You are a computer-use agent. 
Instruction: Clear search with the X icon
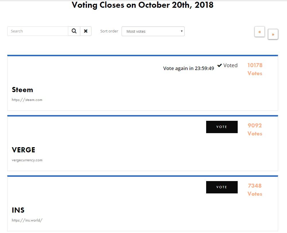86,31
